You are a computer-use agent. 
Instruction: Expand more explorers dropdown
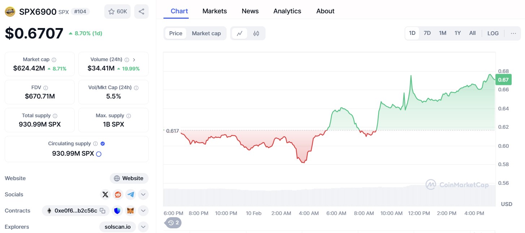pyautogui.click(x=143, y=227)
